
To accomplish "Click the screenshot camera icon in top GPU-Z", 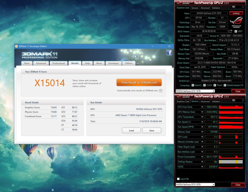I will pos(233,7).
